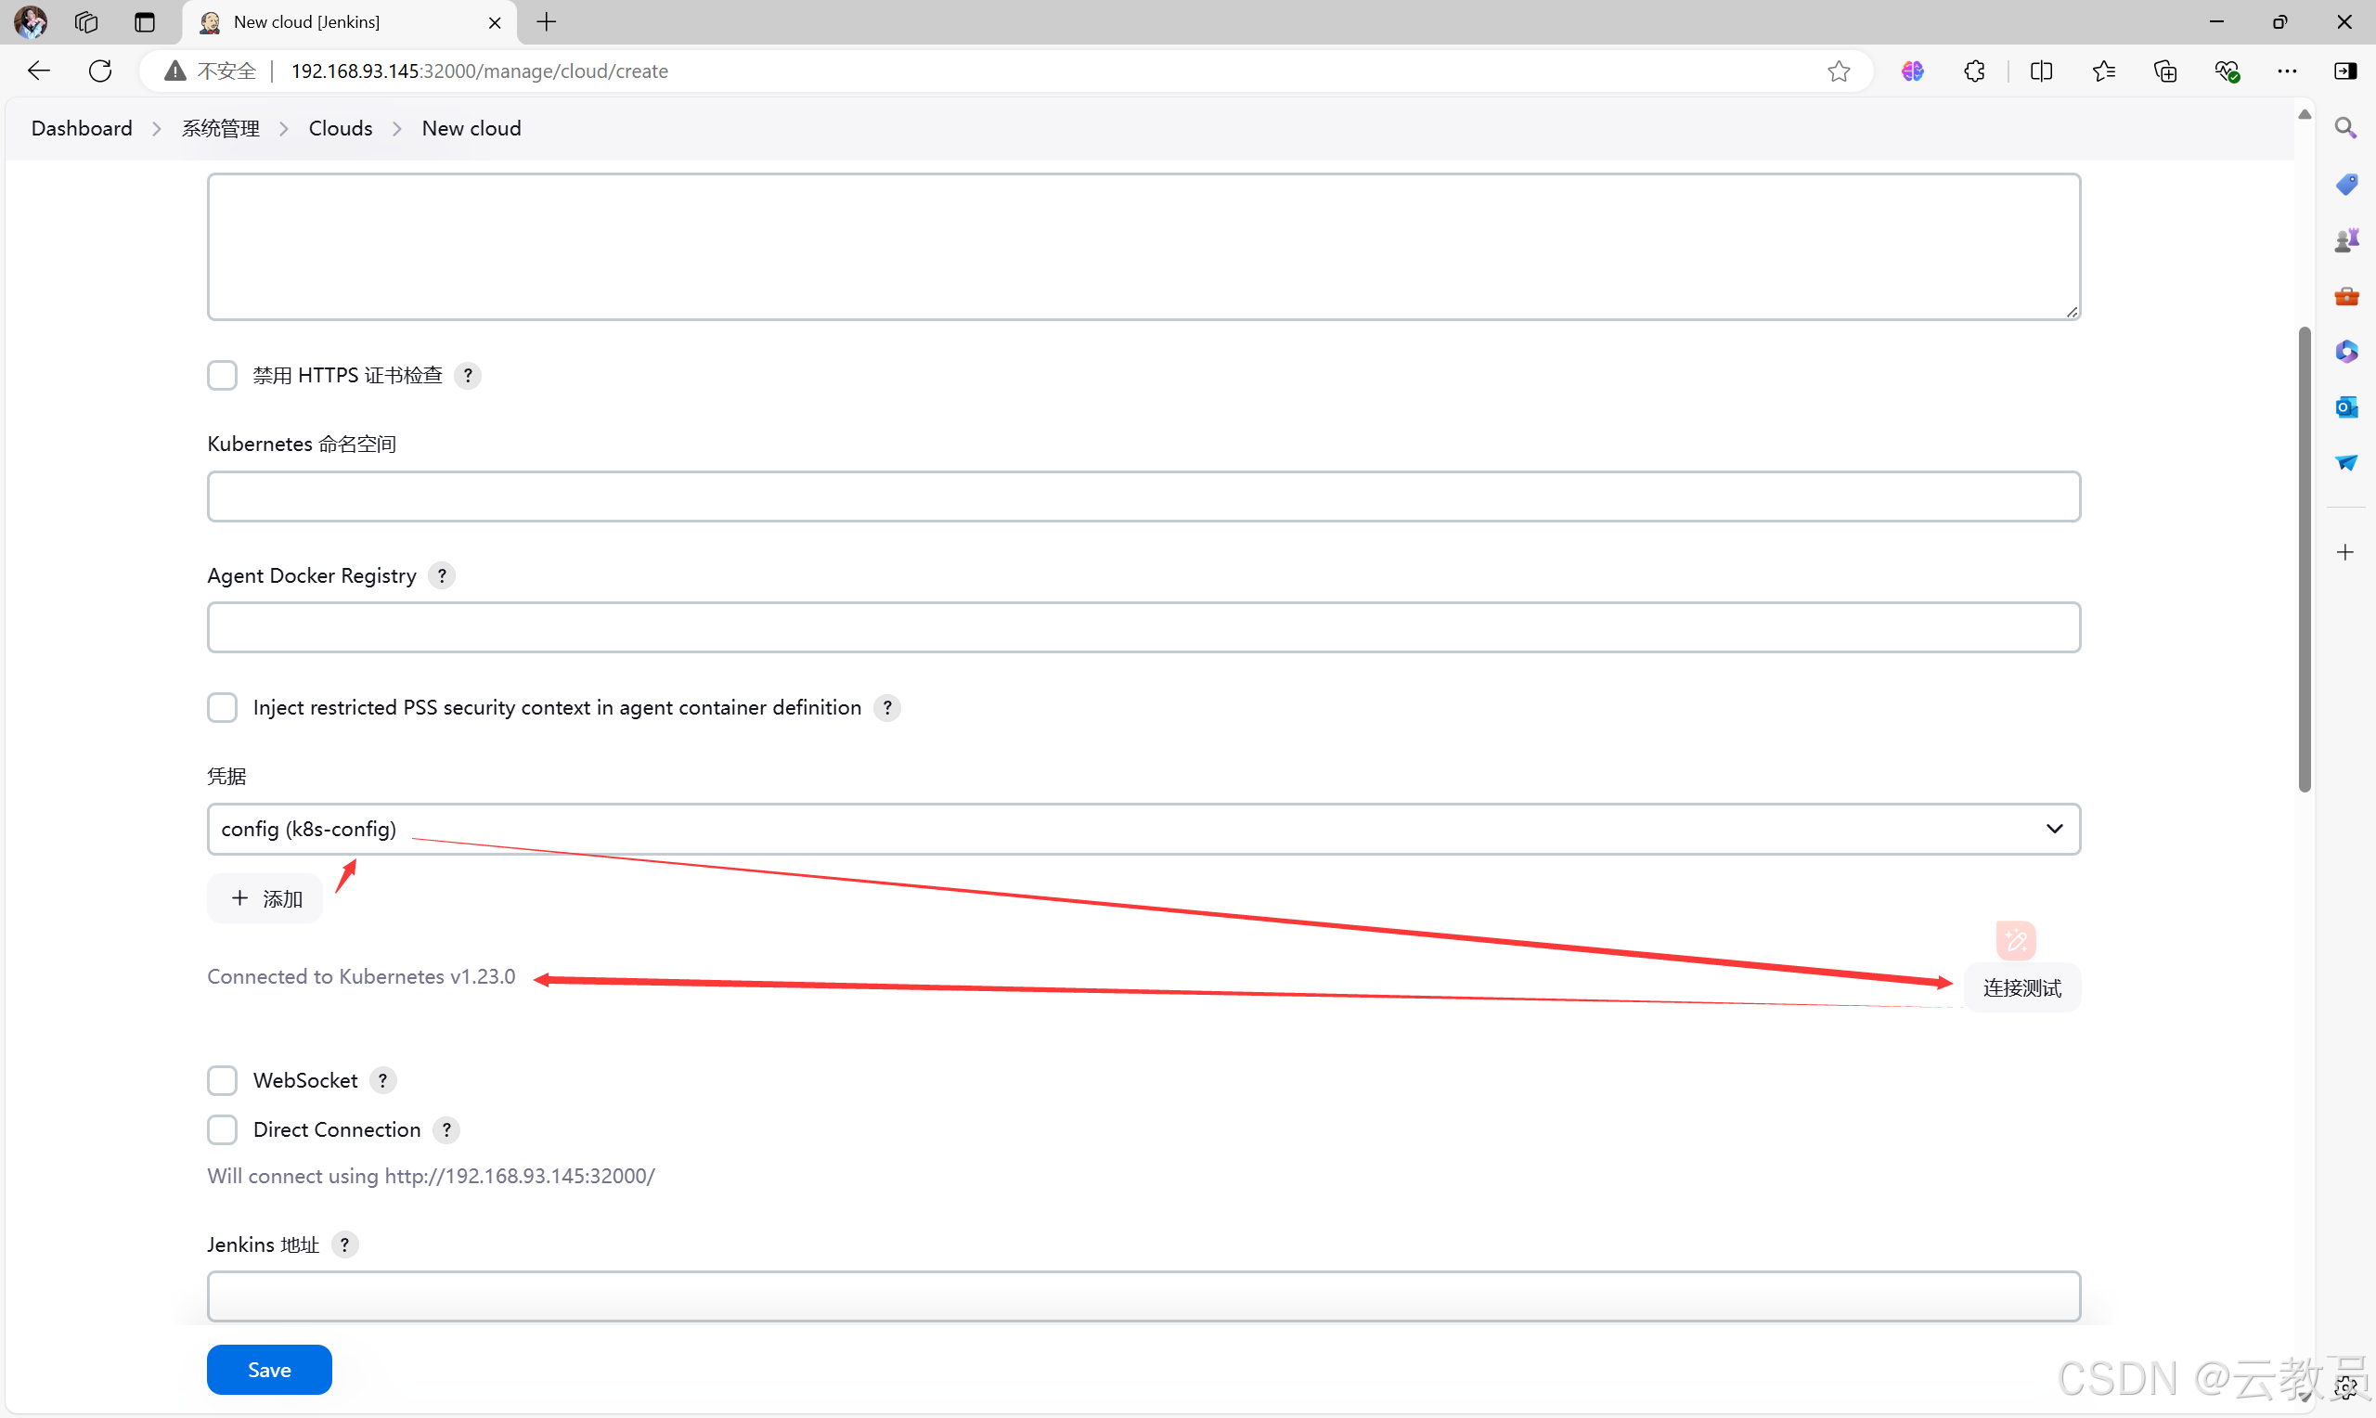Go to Clouds breadcrumb
Screen dimensions: 2376x1418
point(340,128)
